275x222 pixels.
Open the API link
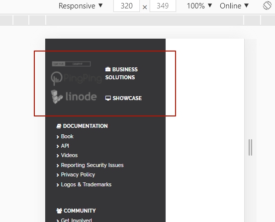[x=65, y=146]
